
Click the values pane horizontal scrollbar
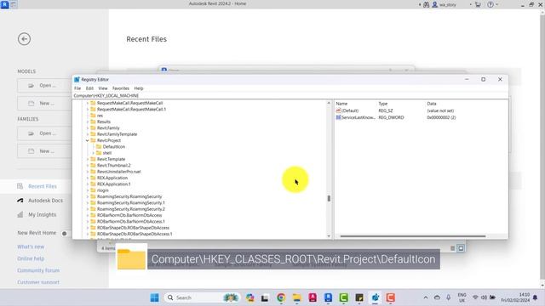[413, 236]
